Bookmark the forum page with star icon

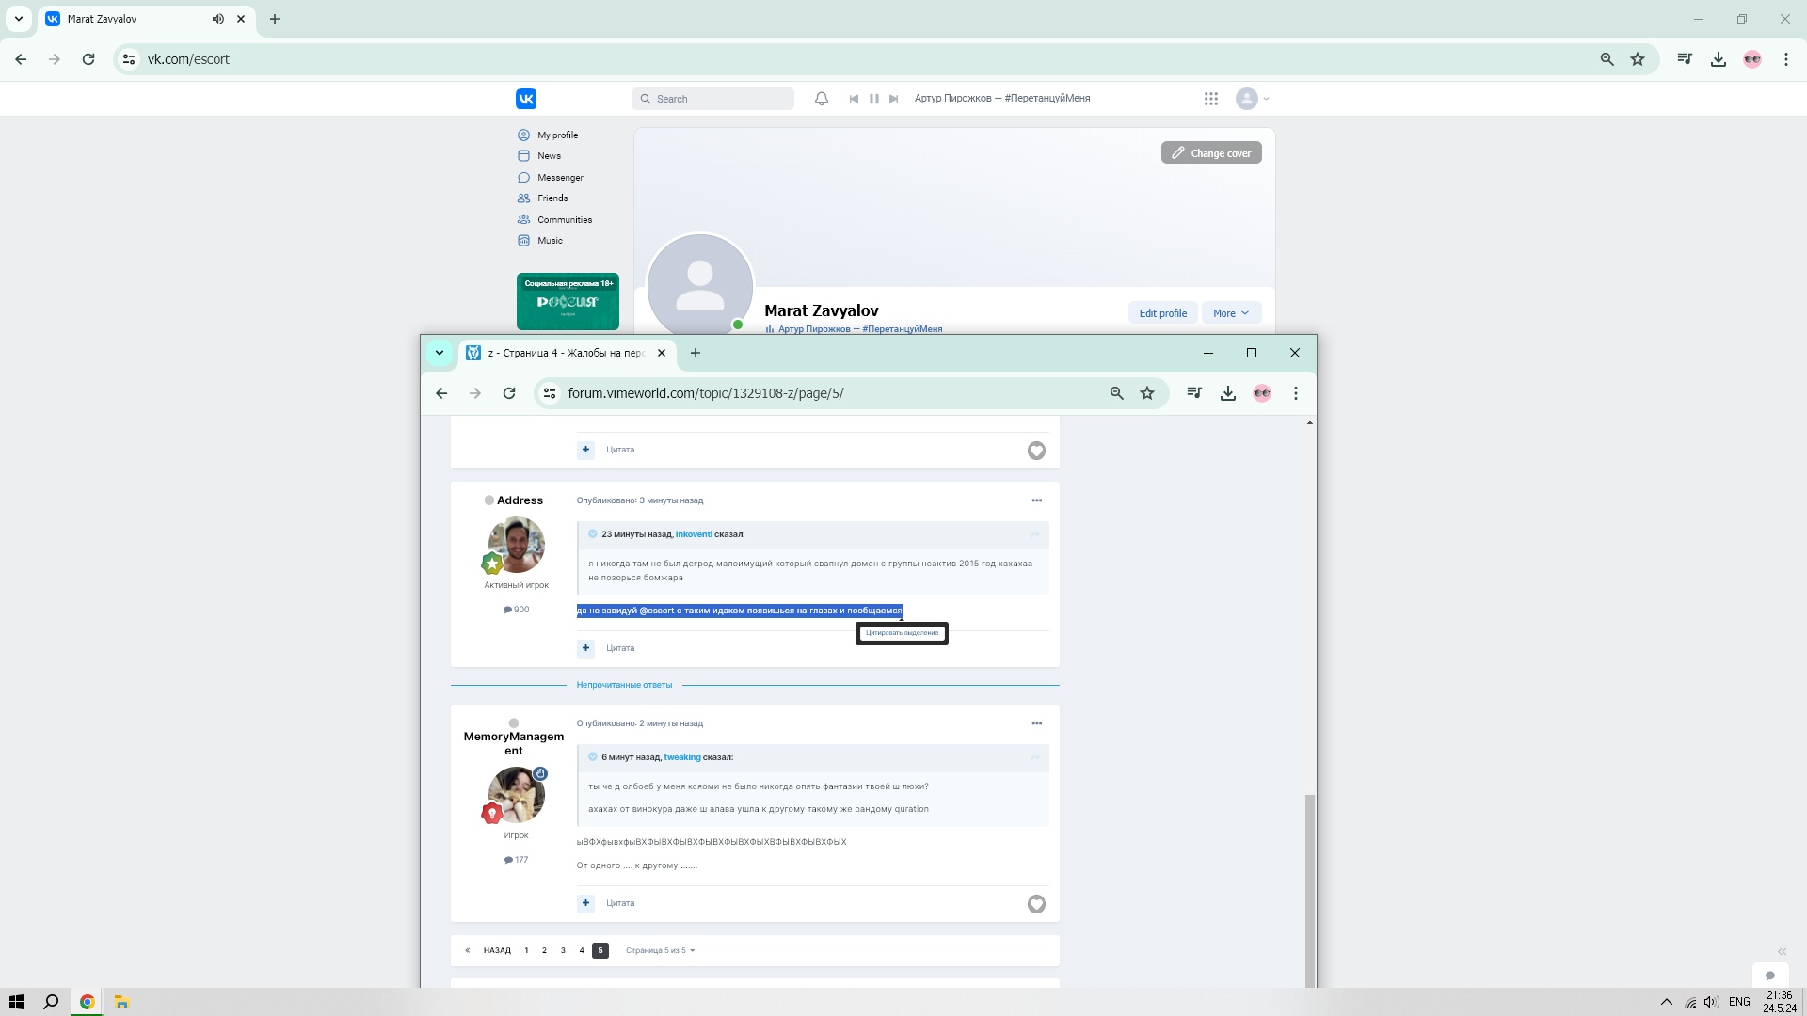coord(1147,393)
